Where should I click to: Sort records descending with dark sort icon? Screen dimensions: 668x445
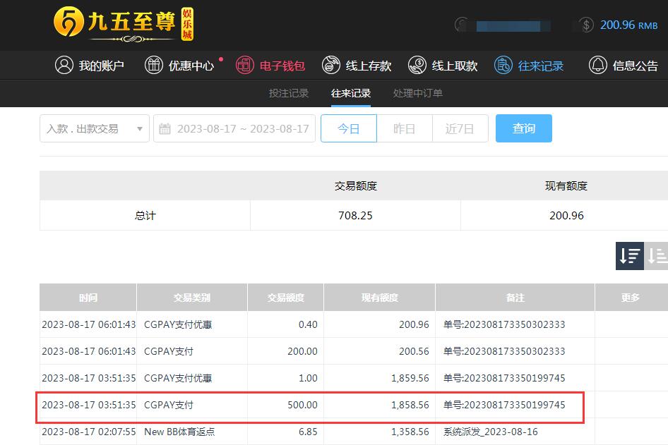pyautogui.click(x=629, y=256)
